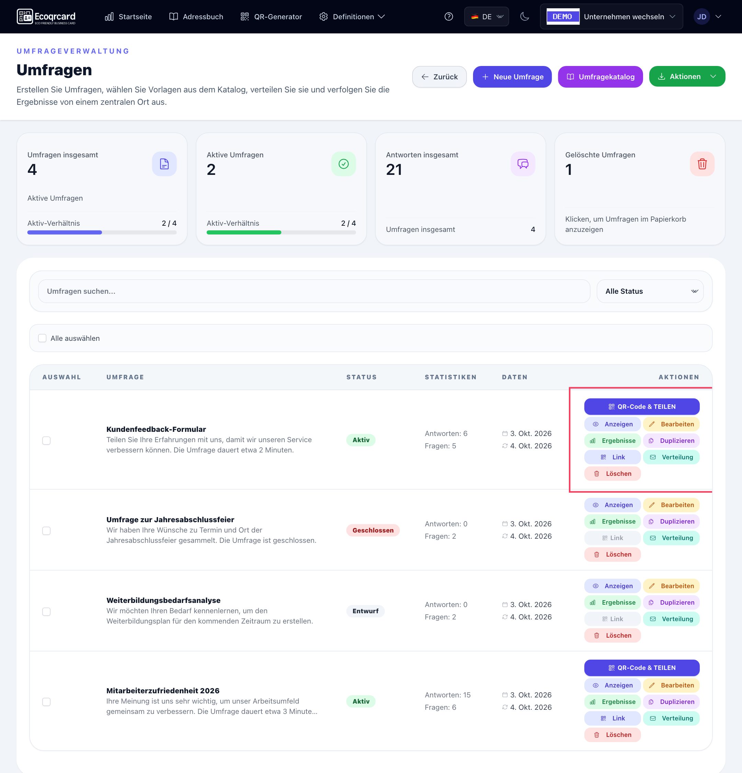
Task: Click the green checkmark icon in Aktive Umfragen card
Action: 344,164
